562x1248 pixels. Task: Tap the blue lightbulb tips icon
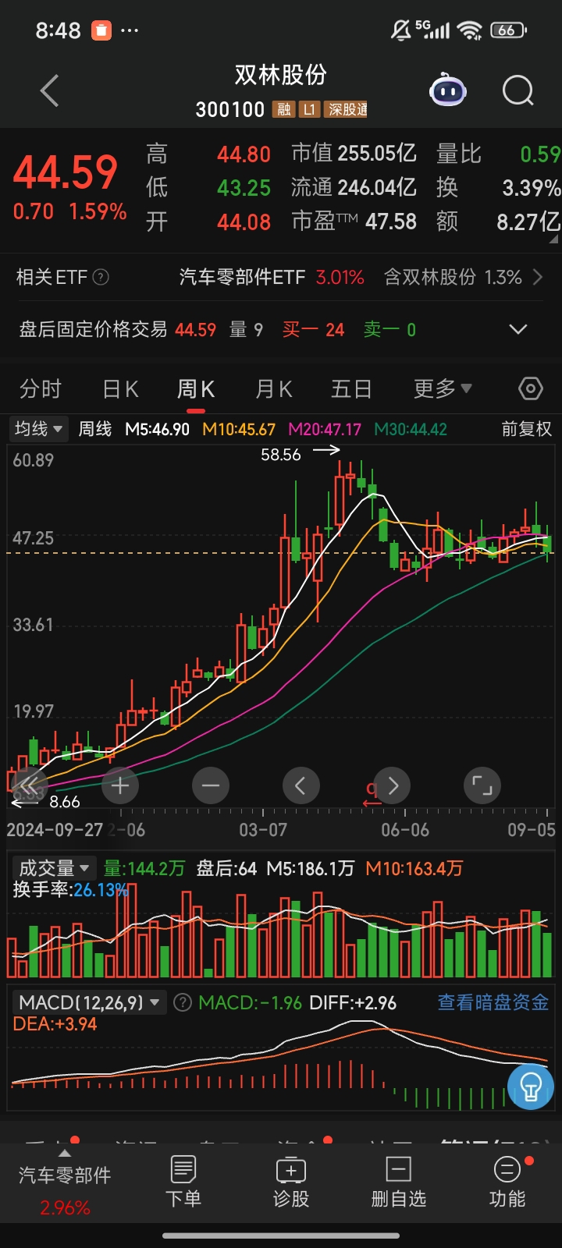coord(531,1086)
